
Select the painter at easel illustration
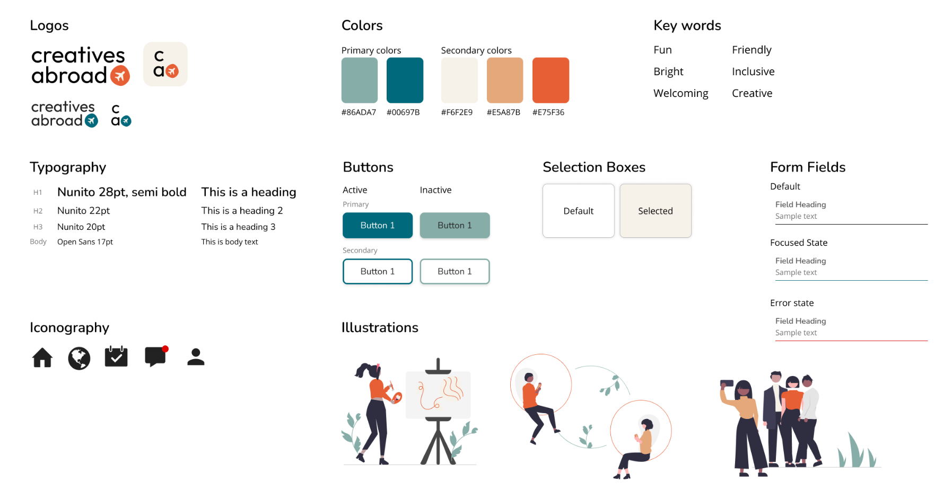pyautogui.click(x=409, y=412)
